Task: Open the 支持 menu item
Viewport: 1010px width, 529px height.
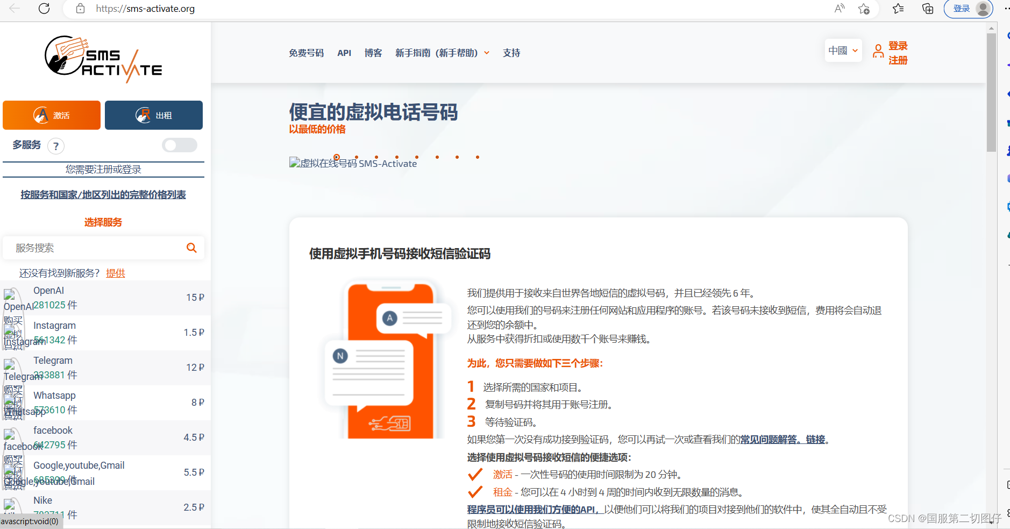Action: tap(511, 53)
